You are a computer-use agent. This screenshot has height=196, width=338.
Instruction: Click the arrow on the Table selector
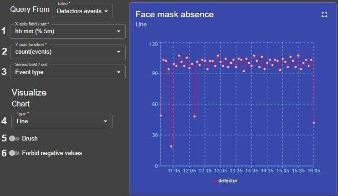tap(106, 11)
